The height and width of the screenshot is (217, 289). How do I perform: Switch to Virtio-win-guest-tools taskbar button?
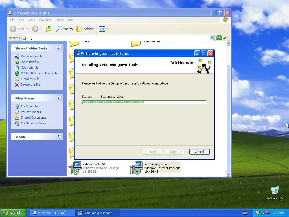pyautogui.click(x=98, y=213)
